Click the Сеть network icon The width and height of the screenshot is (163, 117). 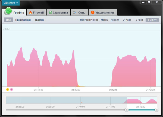tap(74, 12)
